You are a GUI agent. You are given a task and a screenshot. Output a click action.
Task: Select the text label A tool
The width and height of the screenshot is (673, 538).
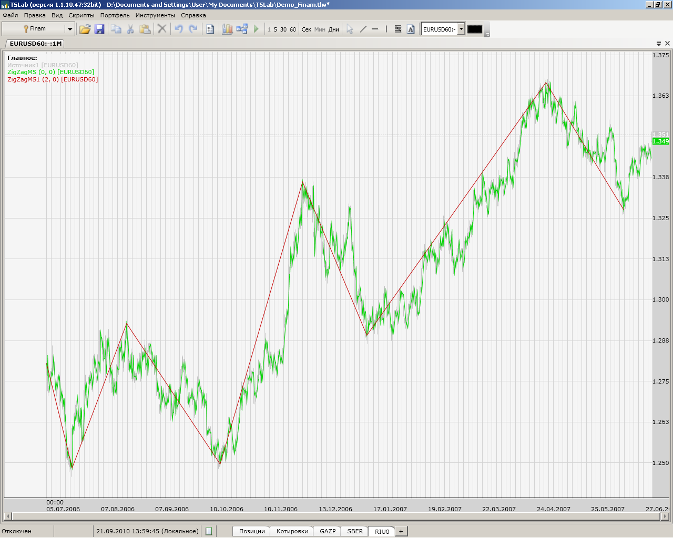coord(411,29)
